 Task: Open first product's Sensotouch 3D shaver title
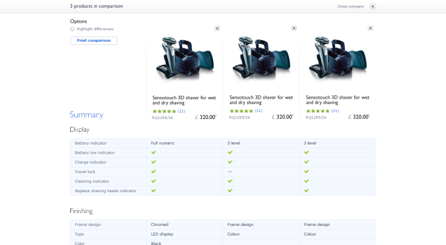coord(184,100)
